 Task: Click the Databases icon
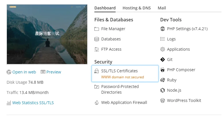coord(97,39)
